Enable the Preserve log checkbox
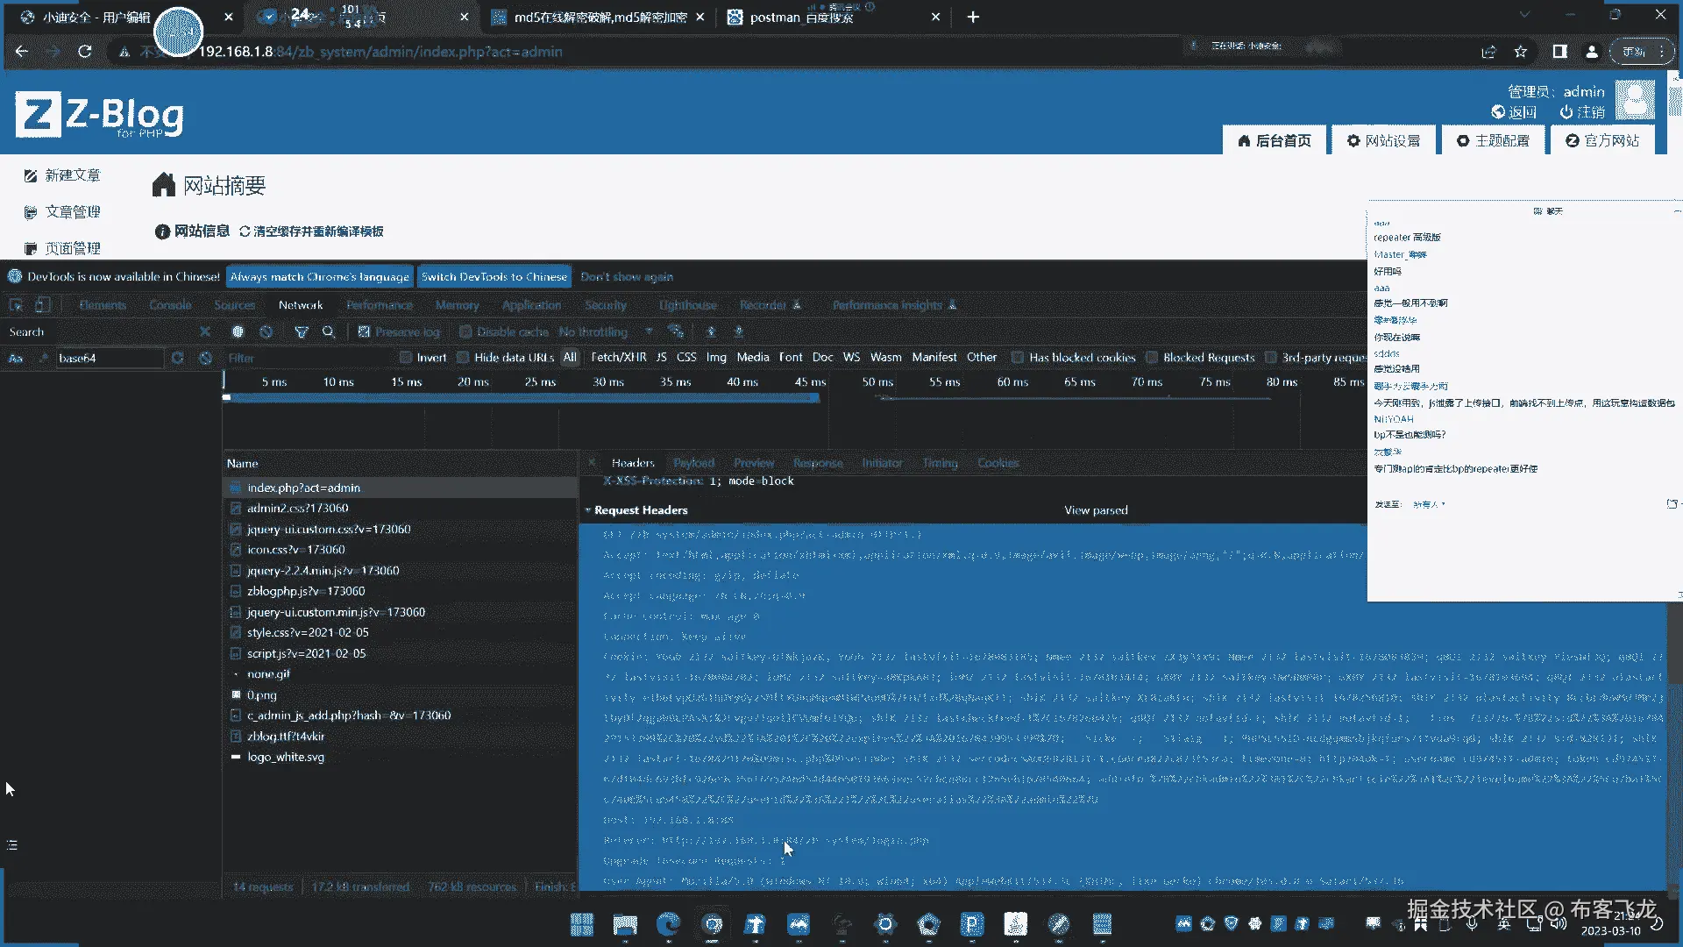1683x947 pixels. click(365, 332)
